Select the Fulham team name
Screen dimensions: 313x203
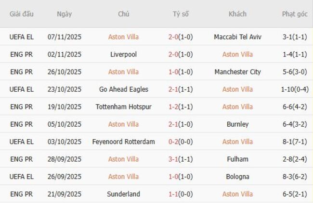237,159
